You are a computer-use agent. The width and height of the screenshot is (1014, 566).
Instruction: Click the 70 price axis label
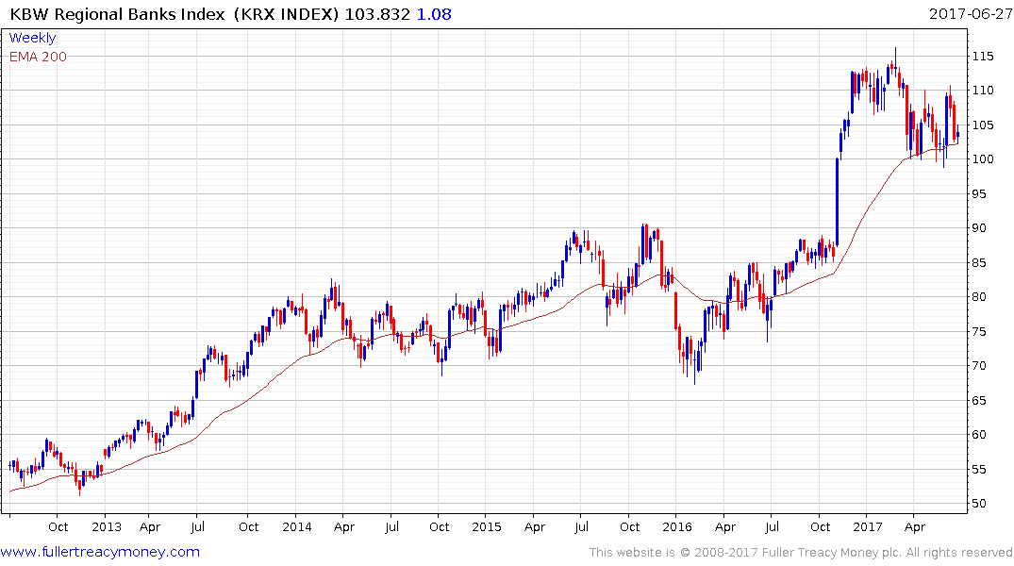[x=979, y=366]
